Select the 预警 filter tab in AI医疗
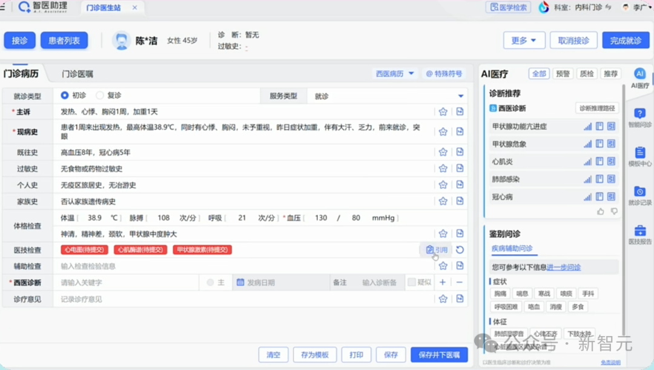This screenshot has width=654, height=370. 563,73
